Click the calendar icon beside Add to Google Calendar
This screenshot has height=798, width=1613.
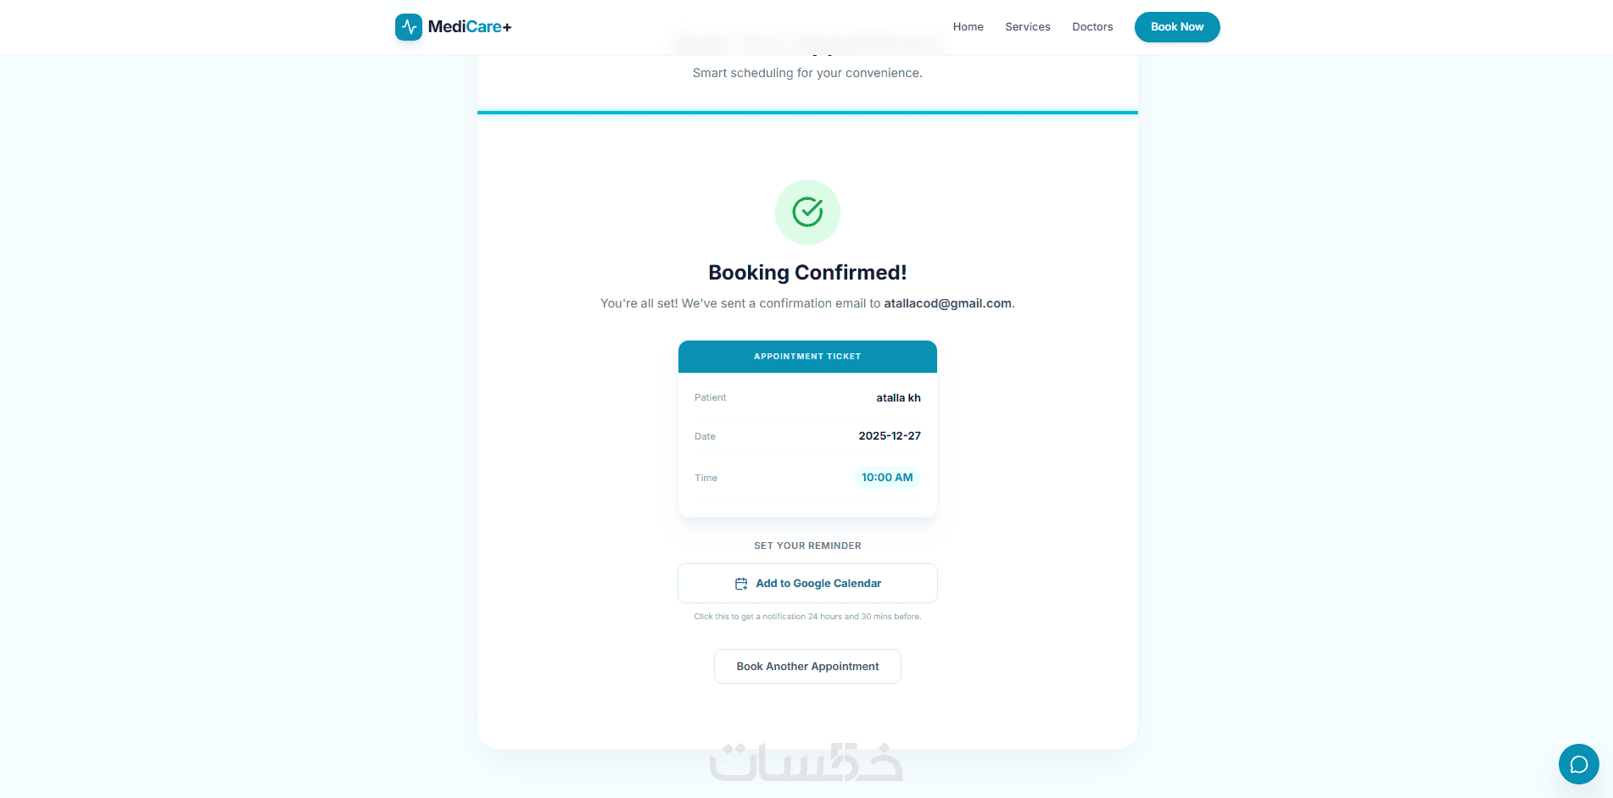point(741,584)
